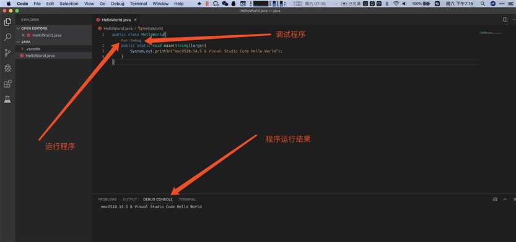The width and height of the screenshot is (516, 242).
Task: Click the Bluetooth icon in menu bar
Action: click(x=387, y=4)
